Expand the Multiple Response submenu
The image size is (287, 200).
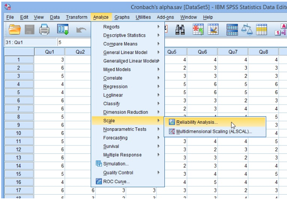pyautogui.click(x=128, y=155)
